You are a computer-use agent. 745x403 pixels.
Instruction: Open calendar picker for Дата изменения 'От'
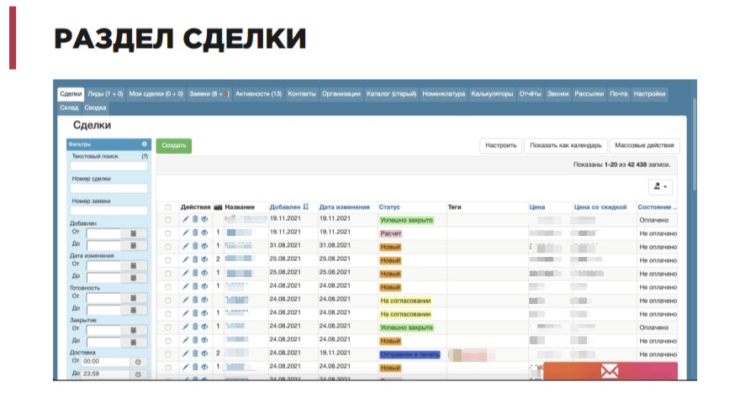(134, 266)
